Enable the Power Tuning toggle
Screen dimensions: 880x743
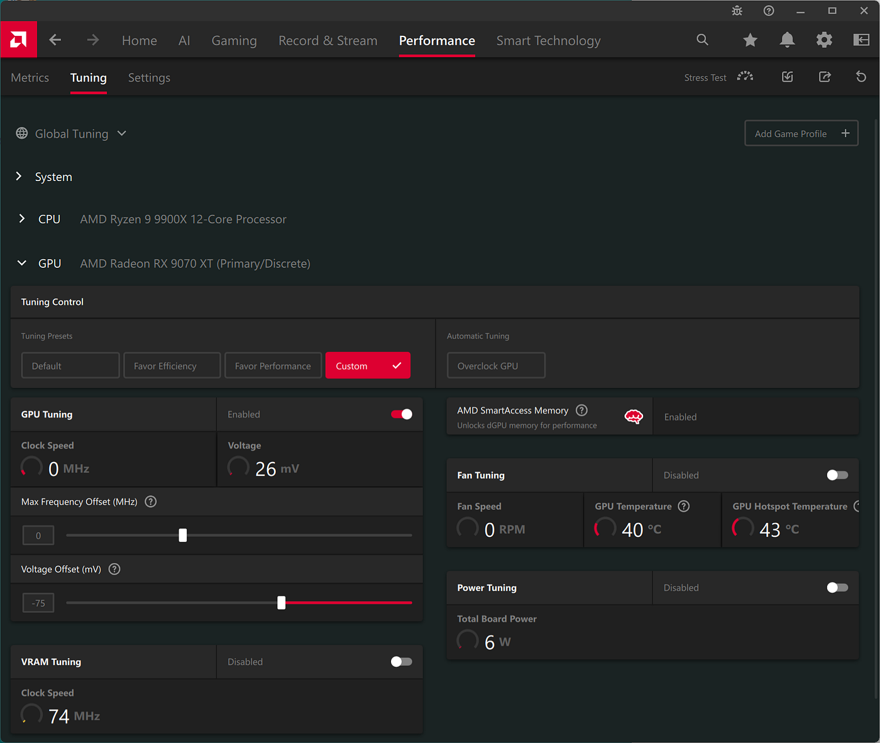(837, 588)
